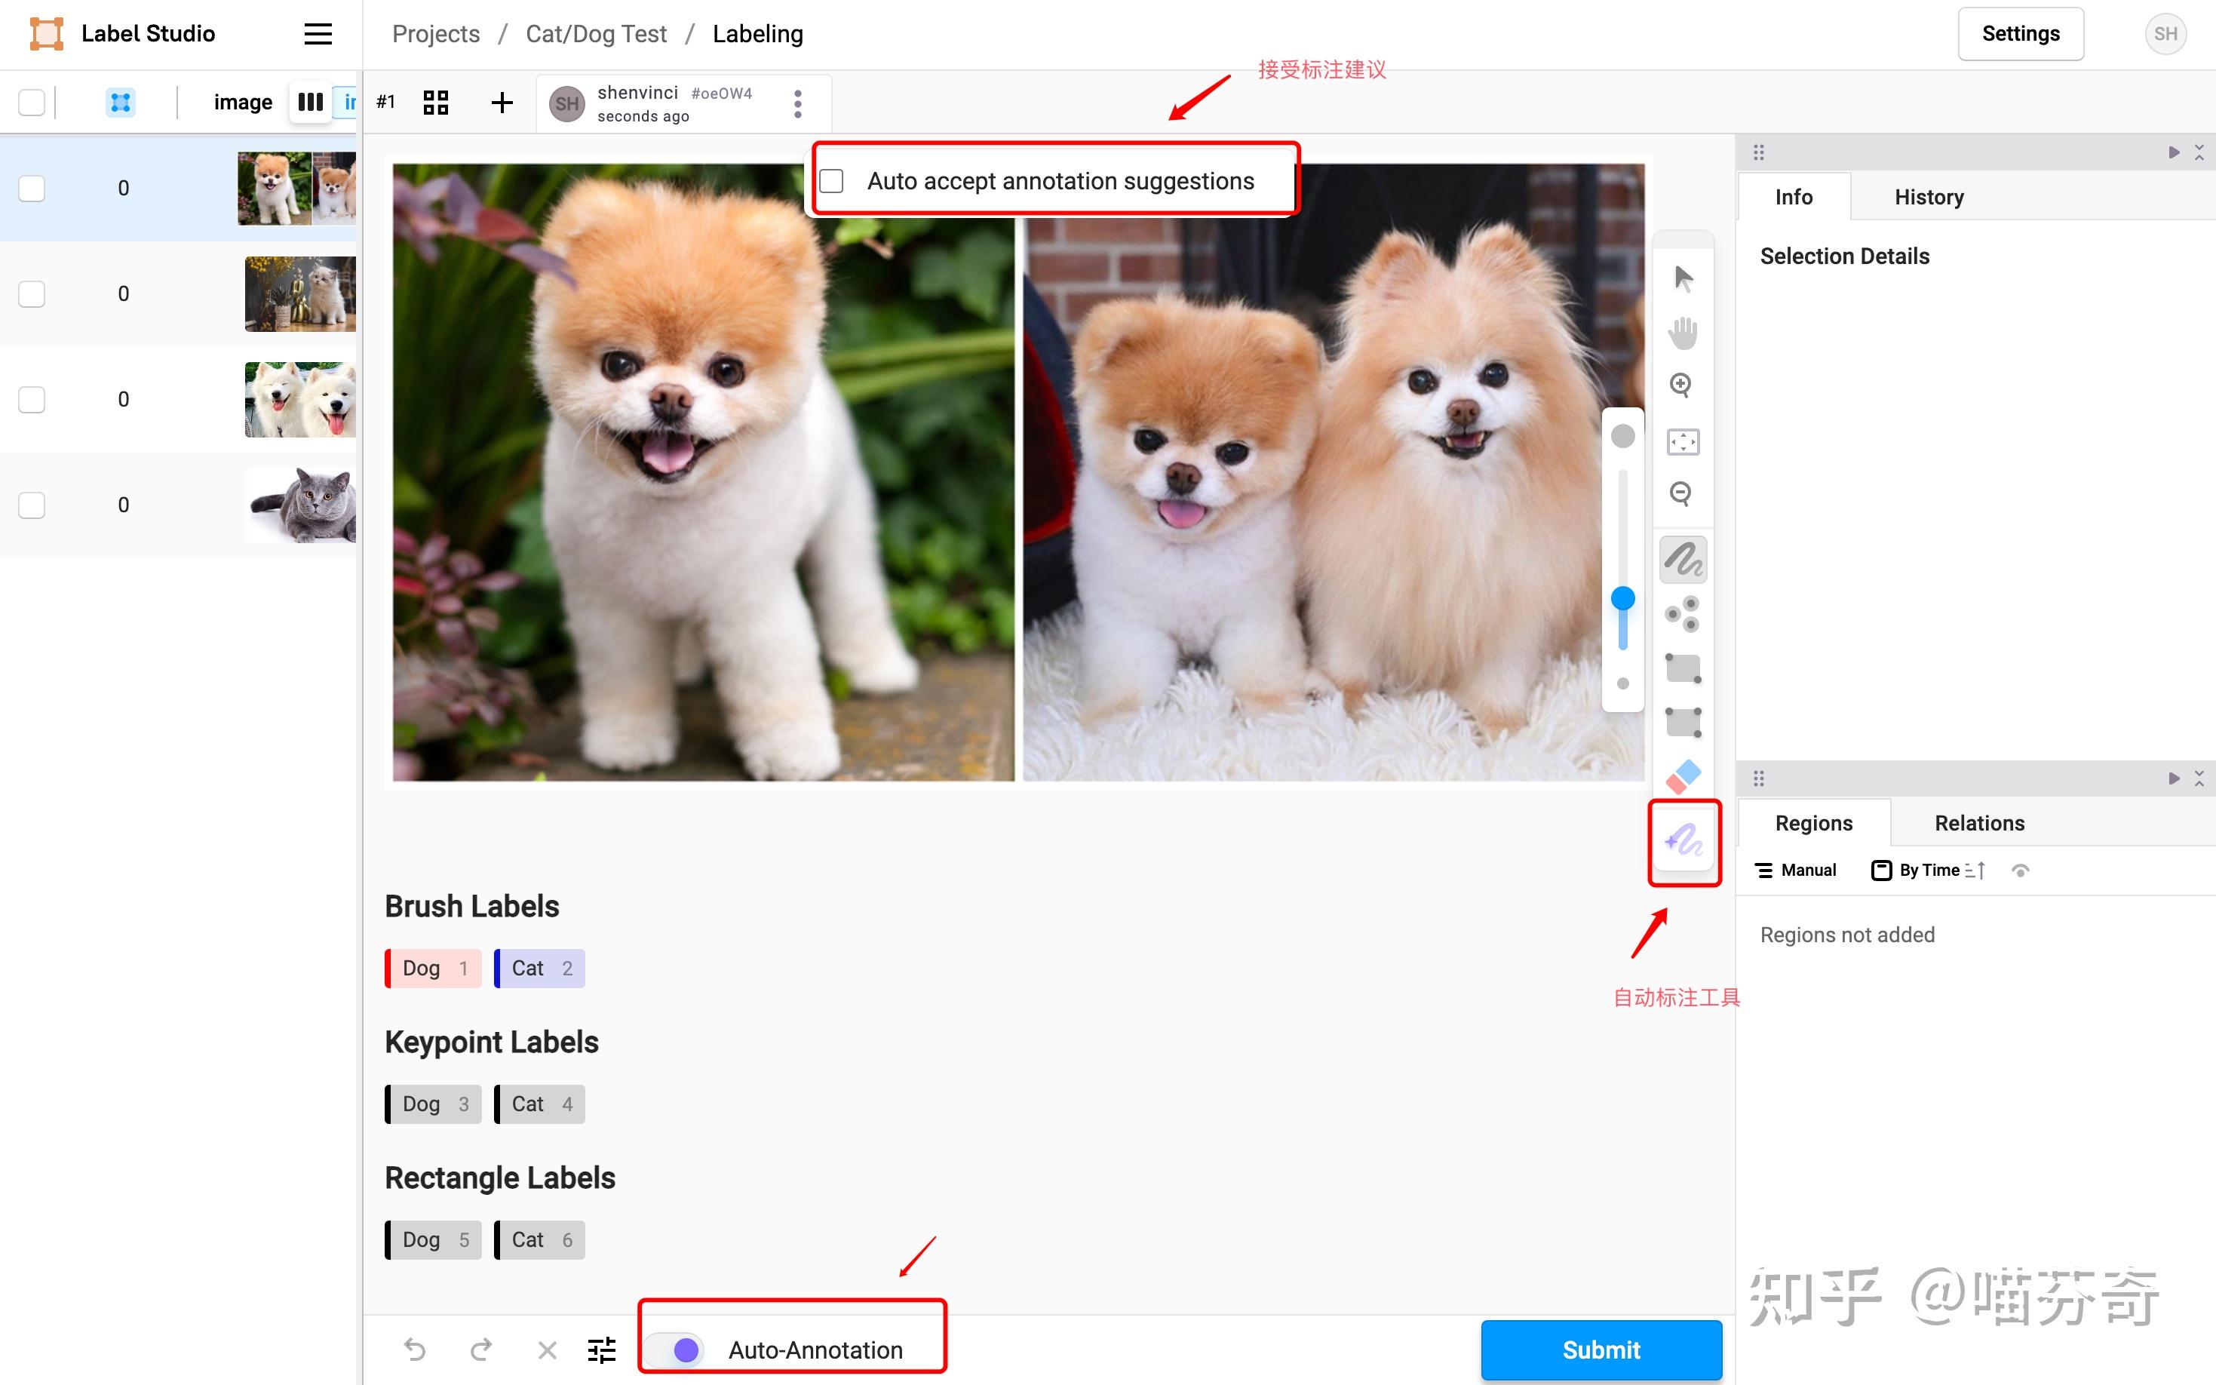This screenshot has height=1385, width=2216.
Task: Open the labeling settings sliders icon
Action: [x=602, y=1350]
